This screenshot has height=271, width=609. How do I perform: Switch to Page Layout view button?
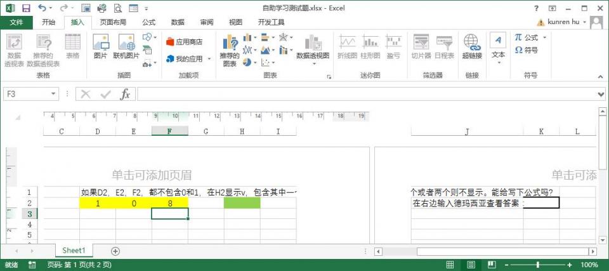tap(469, 265)
